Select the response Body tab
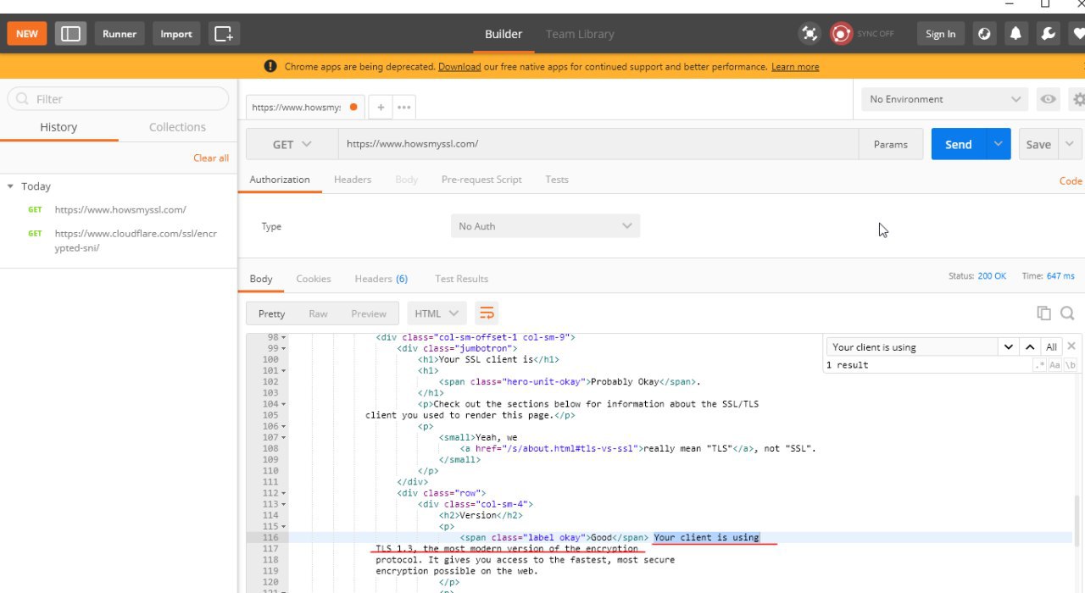Screen dimensions: 1085x593 [x=261, y=279]
